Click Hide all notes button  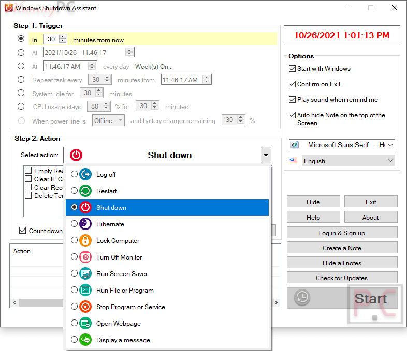coord(342,263)
